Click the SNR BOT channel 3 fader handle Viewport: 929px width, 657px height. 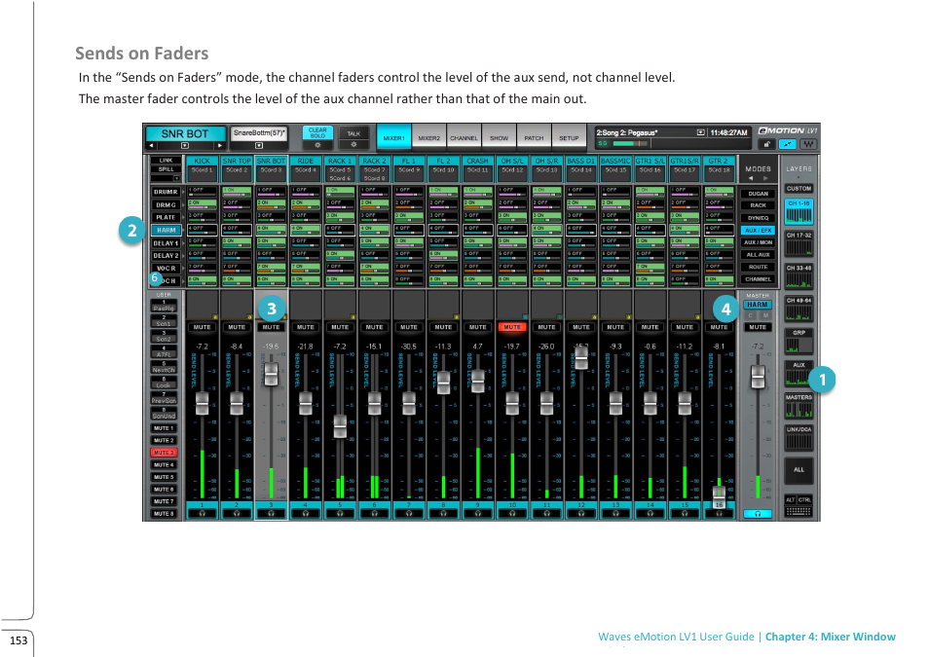click(271, 375)
